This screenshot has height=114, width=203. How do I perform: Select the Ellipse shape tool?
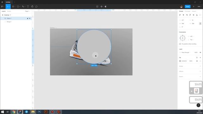pyautogui.click(x=18, y=7)
